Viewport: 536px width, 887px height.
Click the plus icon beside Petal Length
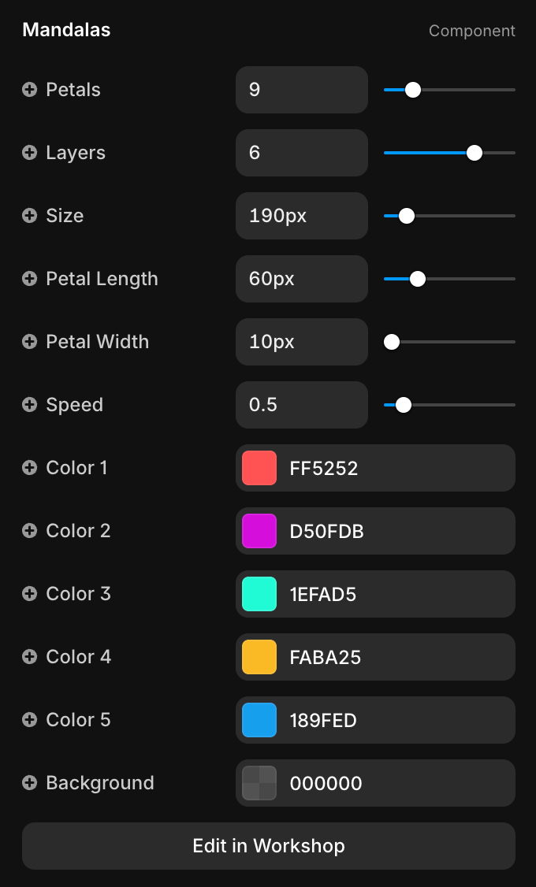29,279
